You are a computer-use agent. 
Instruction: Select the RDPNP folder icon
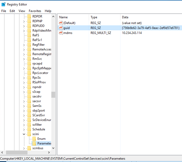point(29,21)
